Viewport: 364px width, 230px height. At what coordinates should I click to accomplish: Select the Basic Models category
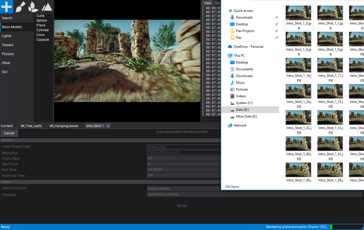click(12, 27)
